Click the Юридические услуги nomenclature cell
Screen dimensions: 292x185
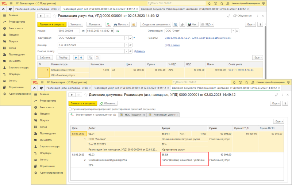pyautogui.click(x=69, y=70)
